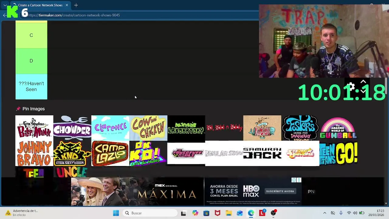
Task: Switch to Microsoft Edge on the taskbar
Action: [251, 213]
